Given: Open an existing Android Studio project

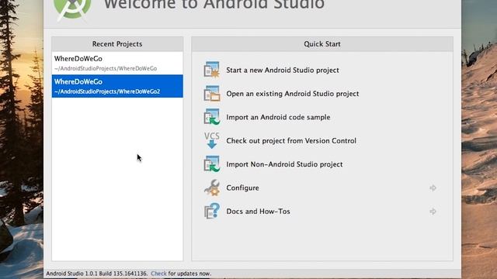Looking at the screenshot, I should [x=293, y=94].
